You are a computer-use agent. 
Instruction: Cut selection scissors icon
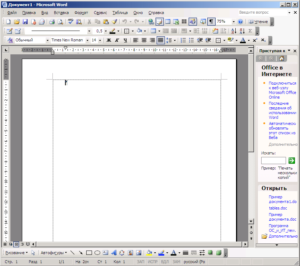(x=89, y=22)
